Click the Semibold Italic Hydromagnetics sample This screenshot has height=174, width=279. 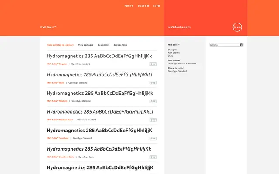click(99, 149)
